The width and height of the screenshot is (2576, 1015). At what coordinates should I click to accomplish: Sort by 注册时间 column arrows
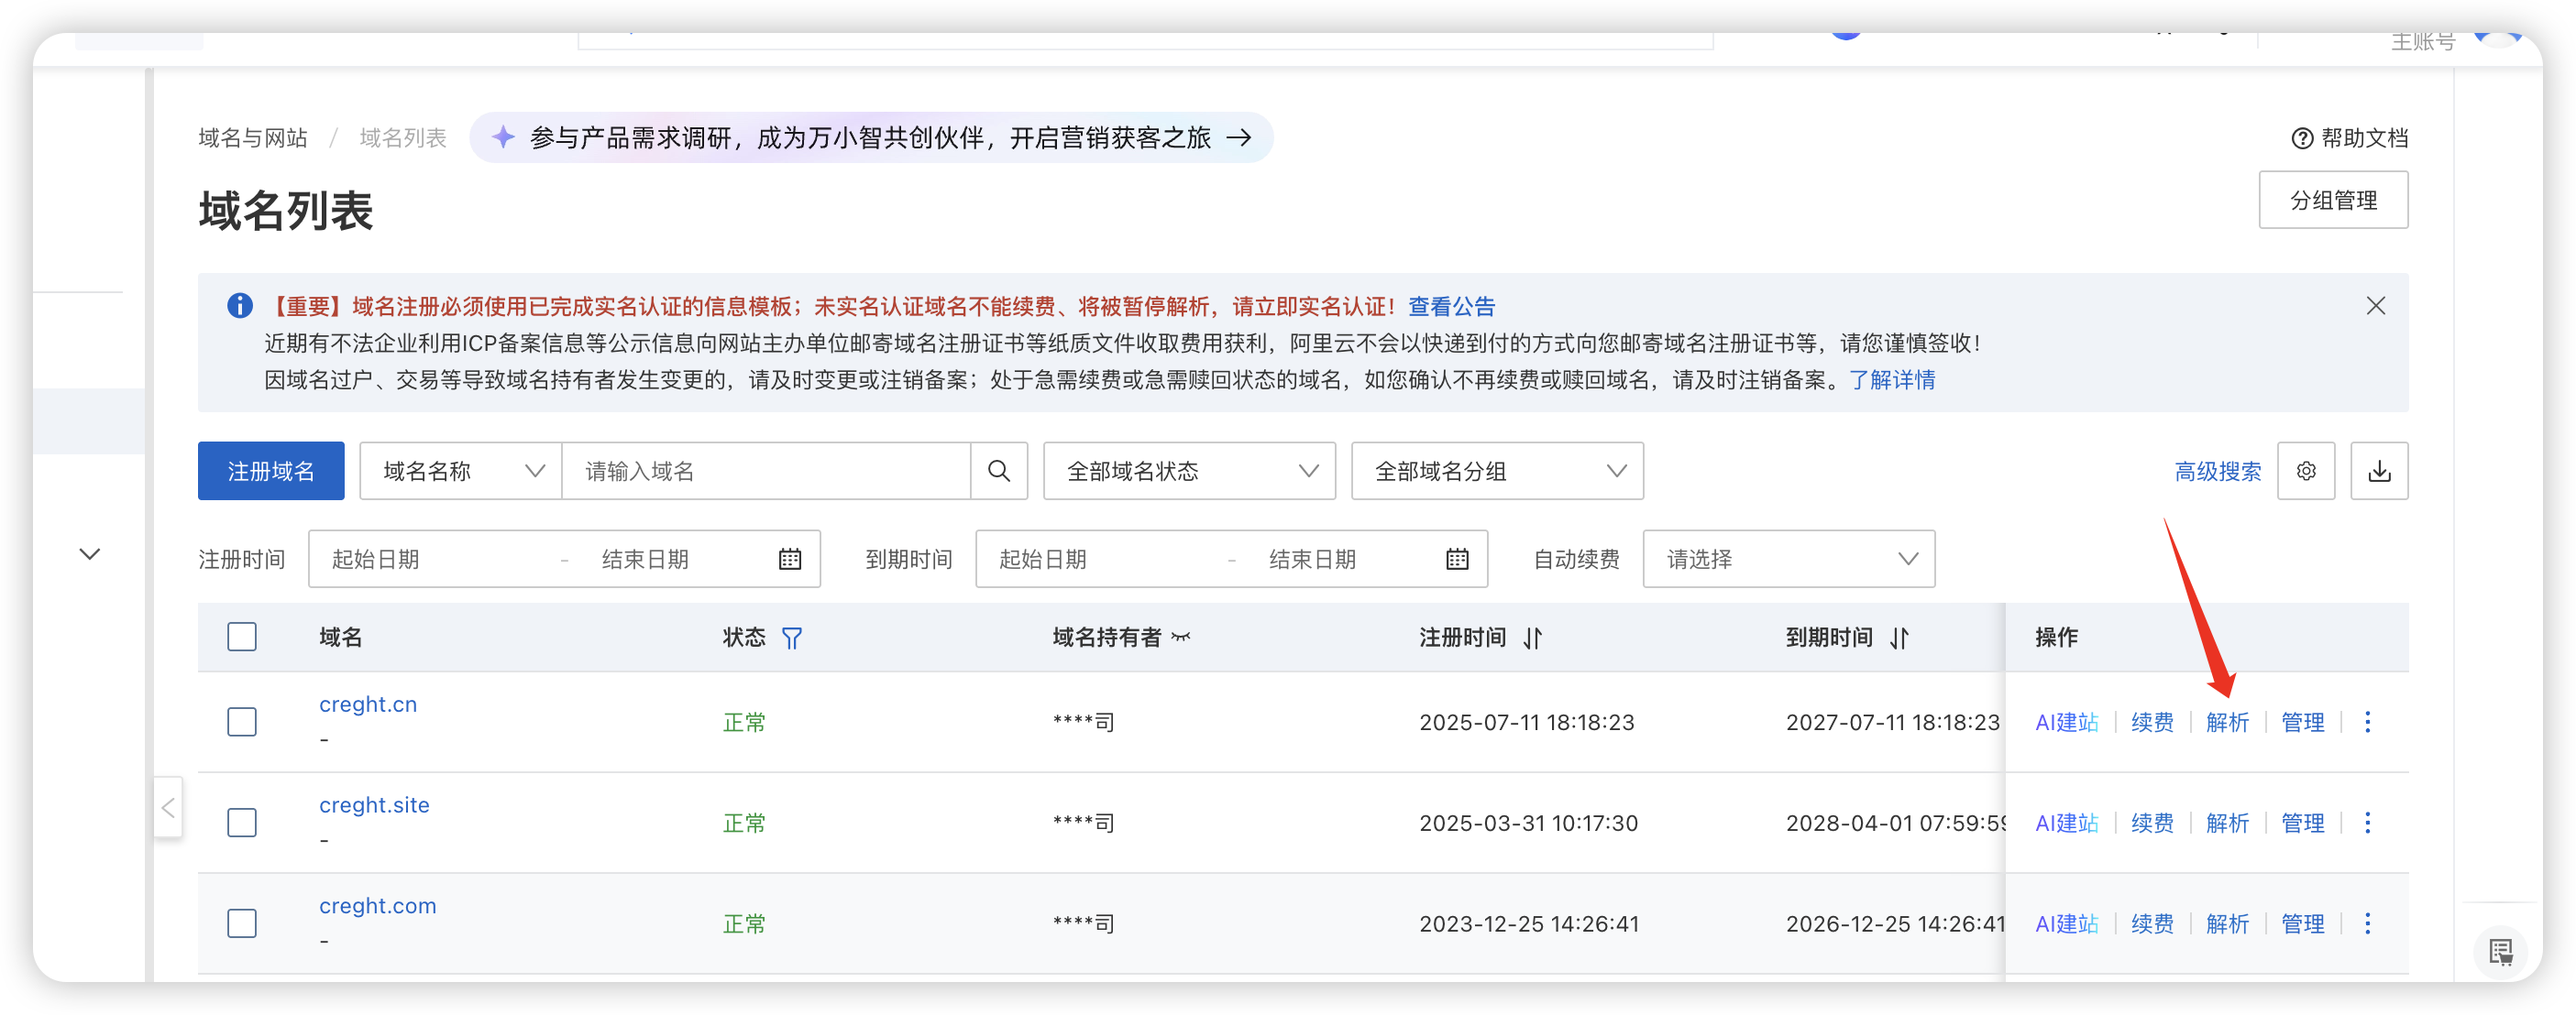pyautogui.click(x=1532, y=638)
